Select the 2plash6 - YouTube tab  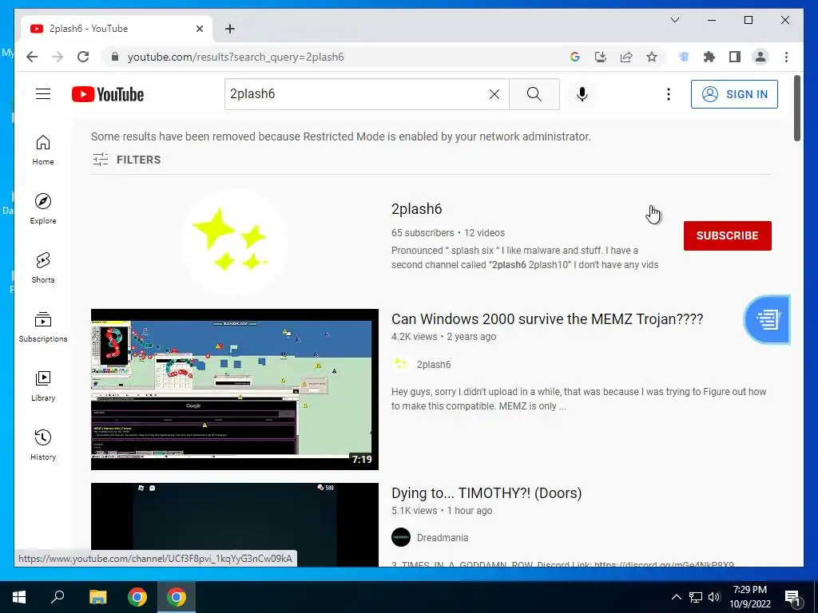pos(117,29)
